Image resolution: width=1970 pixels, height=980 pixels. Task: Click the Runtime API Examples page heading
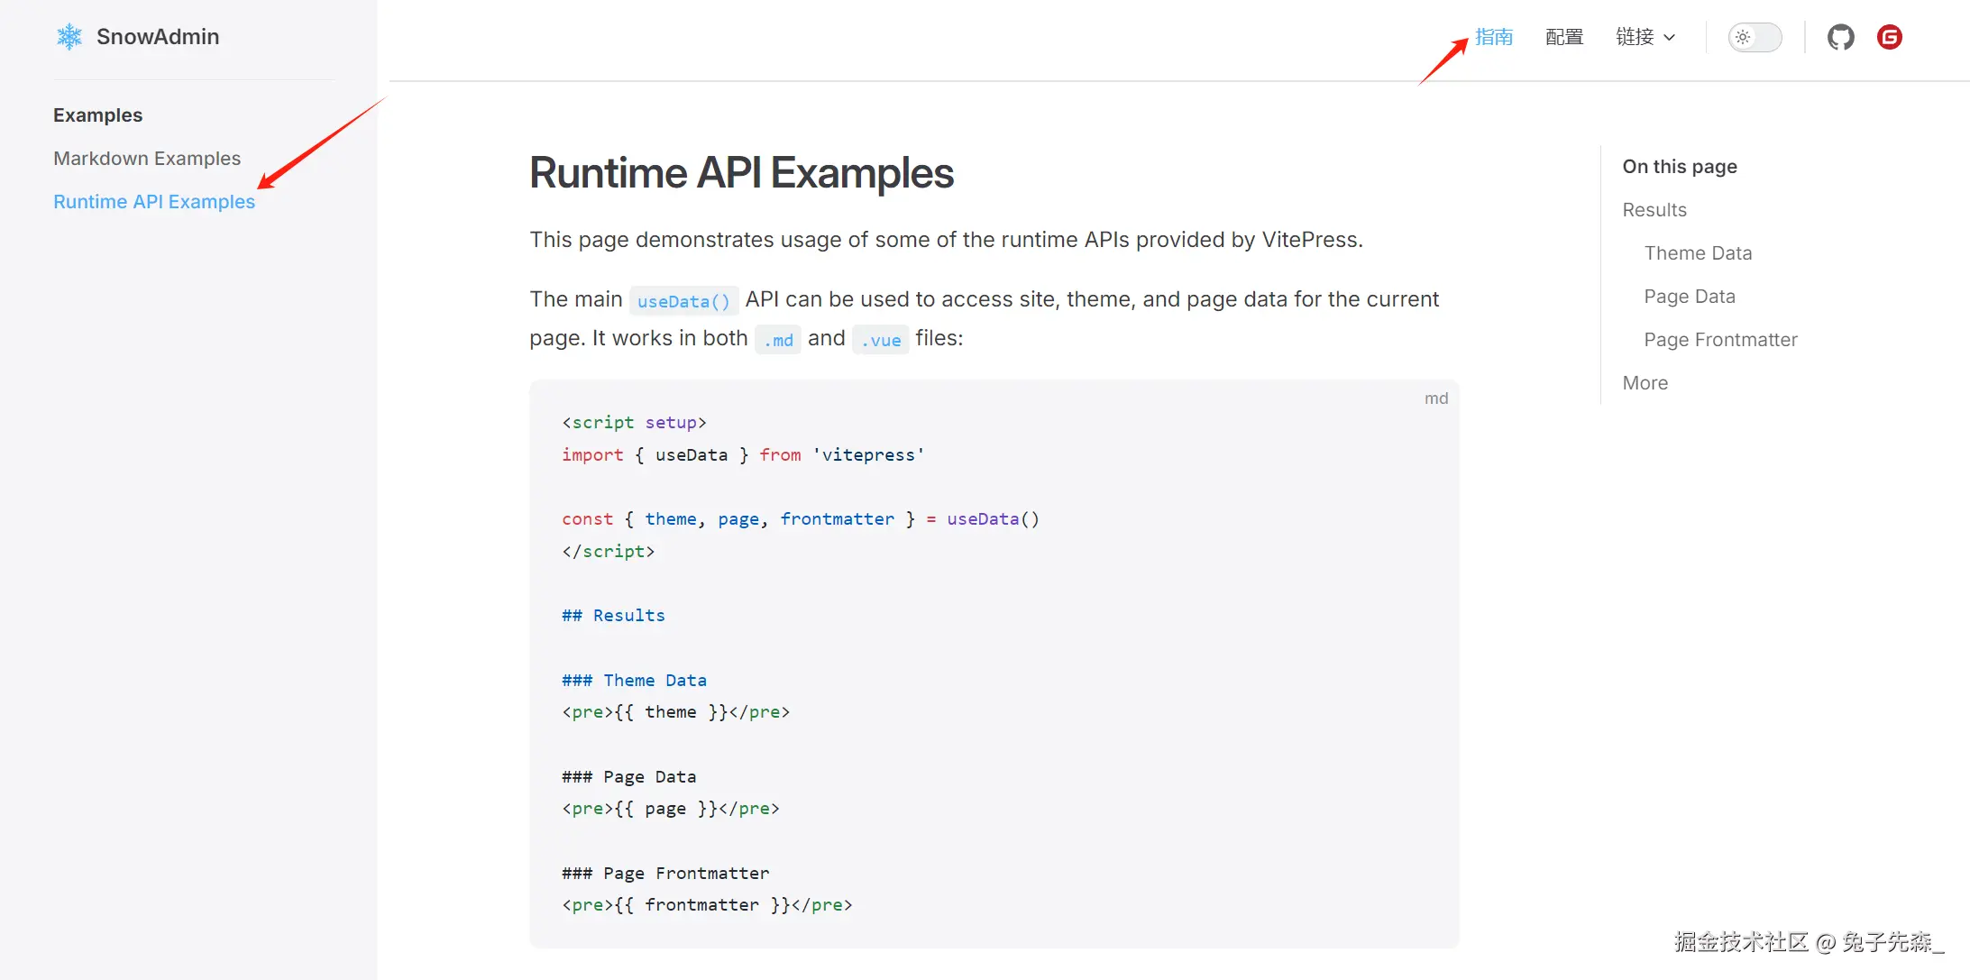pyautogui.click(x=741, y=173)
